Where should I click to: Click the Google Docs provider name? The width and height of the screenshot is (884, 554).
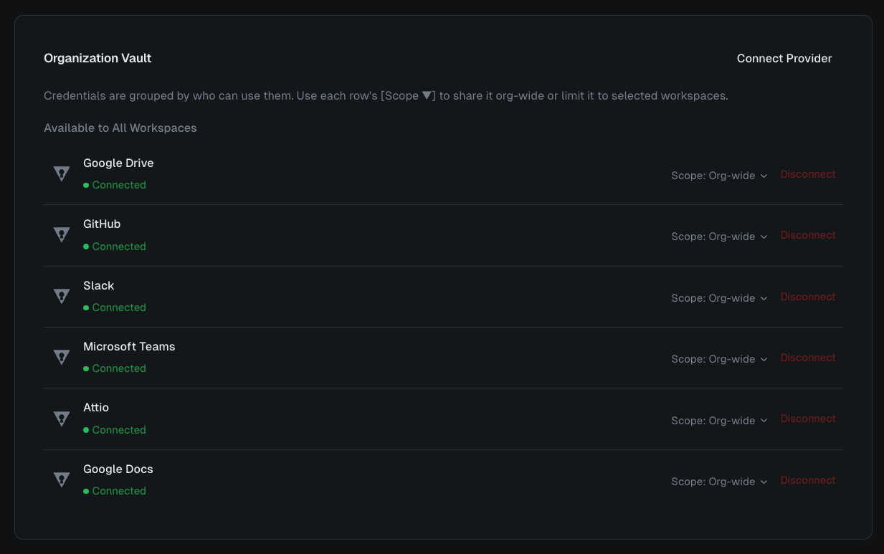coord(118,469)
